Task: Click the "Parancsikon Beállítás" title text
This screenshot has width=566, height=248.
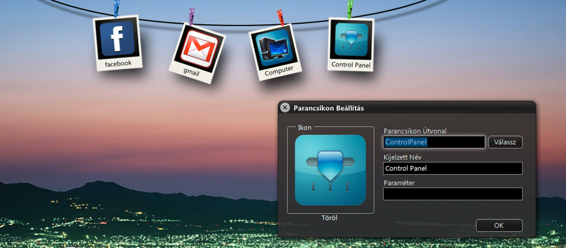Action: coord(329,108)
